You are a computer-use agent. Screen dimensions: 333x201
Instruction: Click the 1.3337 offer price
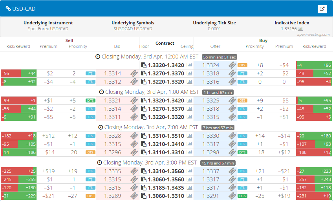tap(210, 171)
